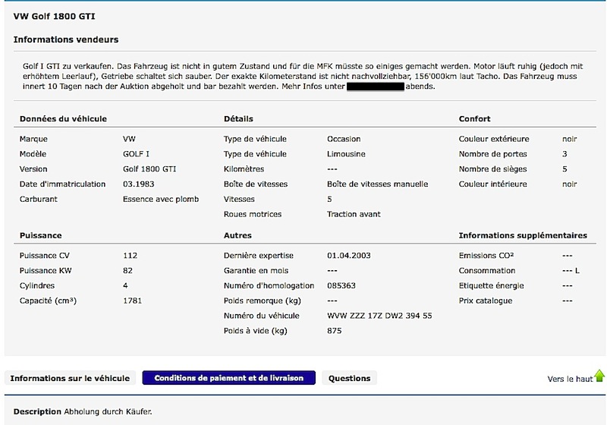The image size is (607, 425).
Task: Click the Puissance section heading
Action: 41,235
